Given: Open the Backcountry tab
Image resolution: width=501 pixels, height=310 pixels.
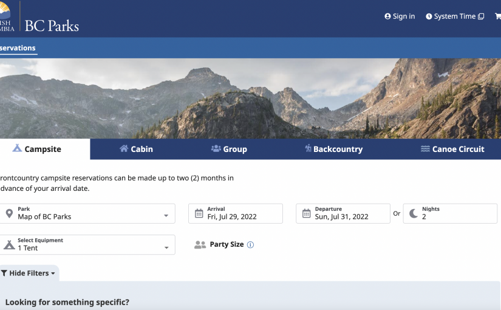Looking at the screenshot, I should 333,149.
